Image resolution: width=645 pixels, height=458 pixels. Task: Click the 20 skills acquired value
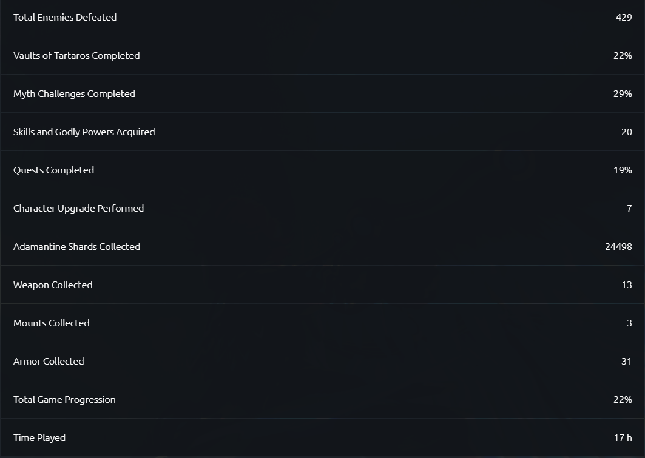tap(626, 132)
